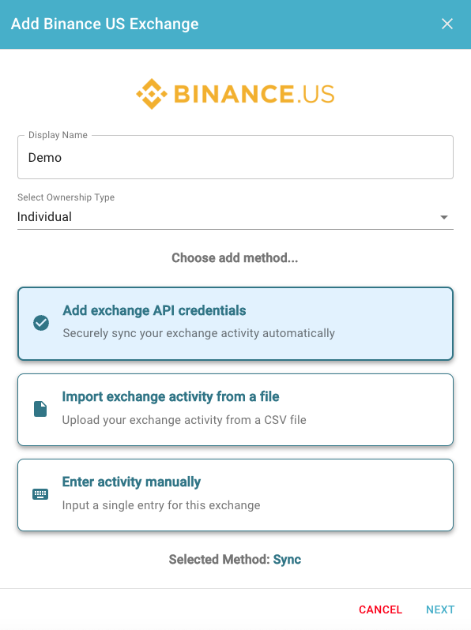Click 'Input a single entry for this exchange'
Screen dimensions: 471x630
point(161,505)
